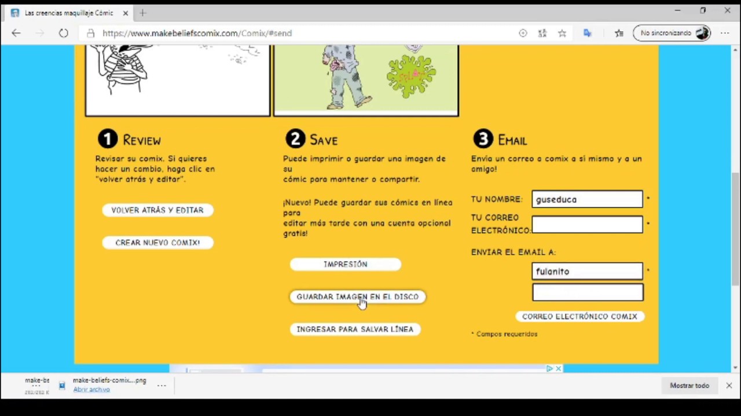Click the No sincronizando profile button
741x416 pixels.
point(672,34)
